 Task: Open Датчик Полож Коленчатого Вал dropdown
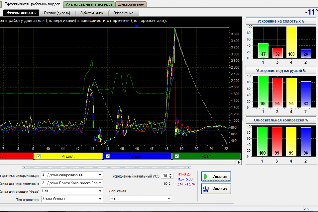[x=72, y=183]
